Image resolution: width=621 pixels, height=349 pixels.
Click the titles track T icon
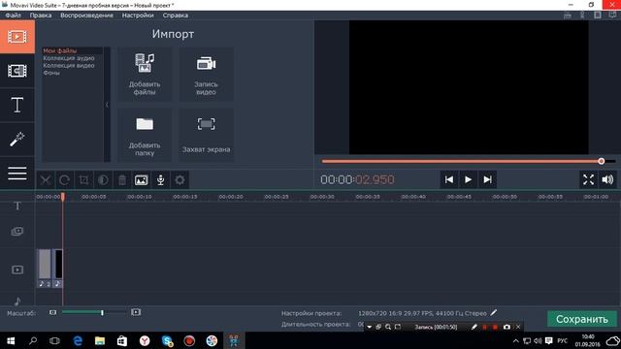[x=17, y=206]
